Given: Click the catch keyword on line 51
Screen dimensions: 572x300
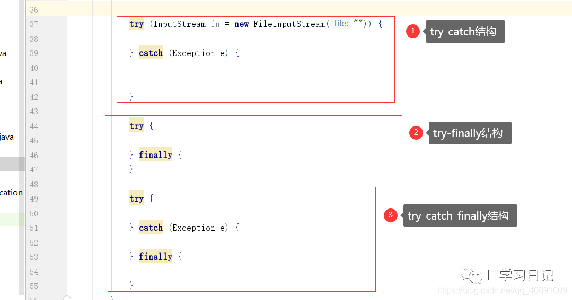Looking at the screenshot, I should tap(151, 228).
